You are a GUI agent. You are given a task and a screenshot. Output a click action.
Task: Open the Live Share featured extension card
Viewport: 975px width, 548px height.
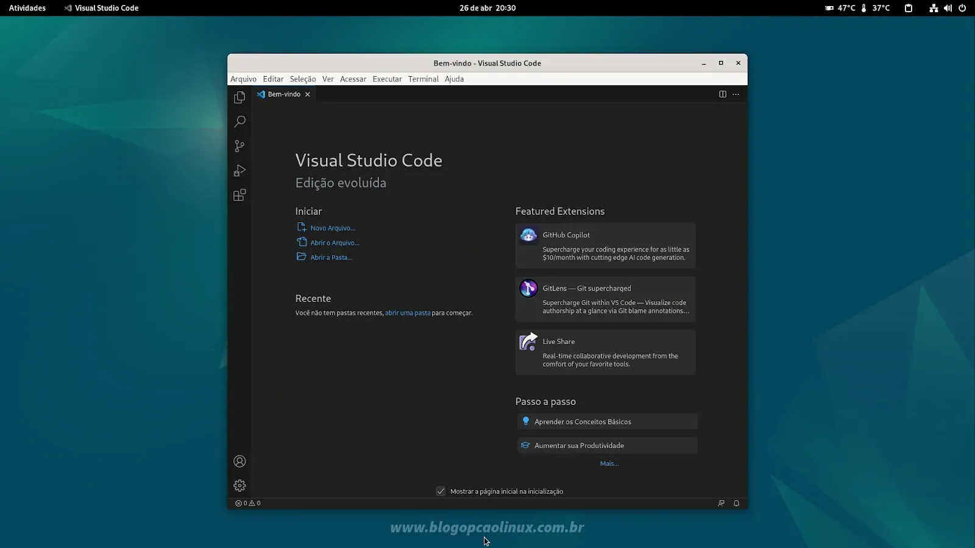606,353
